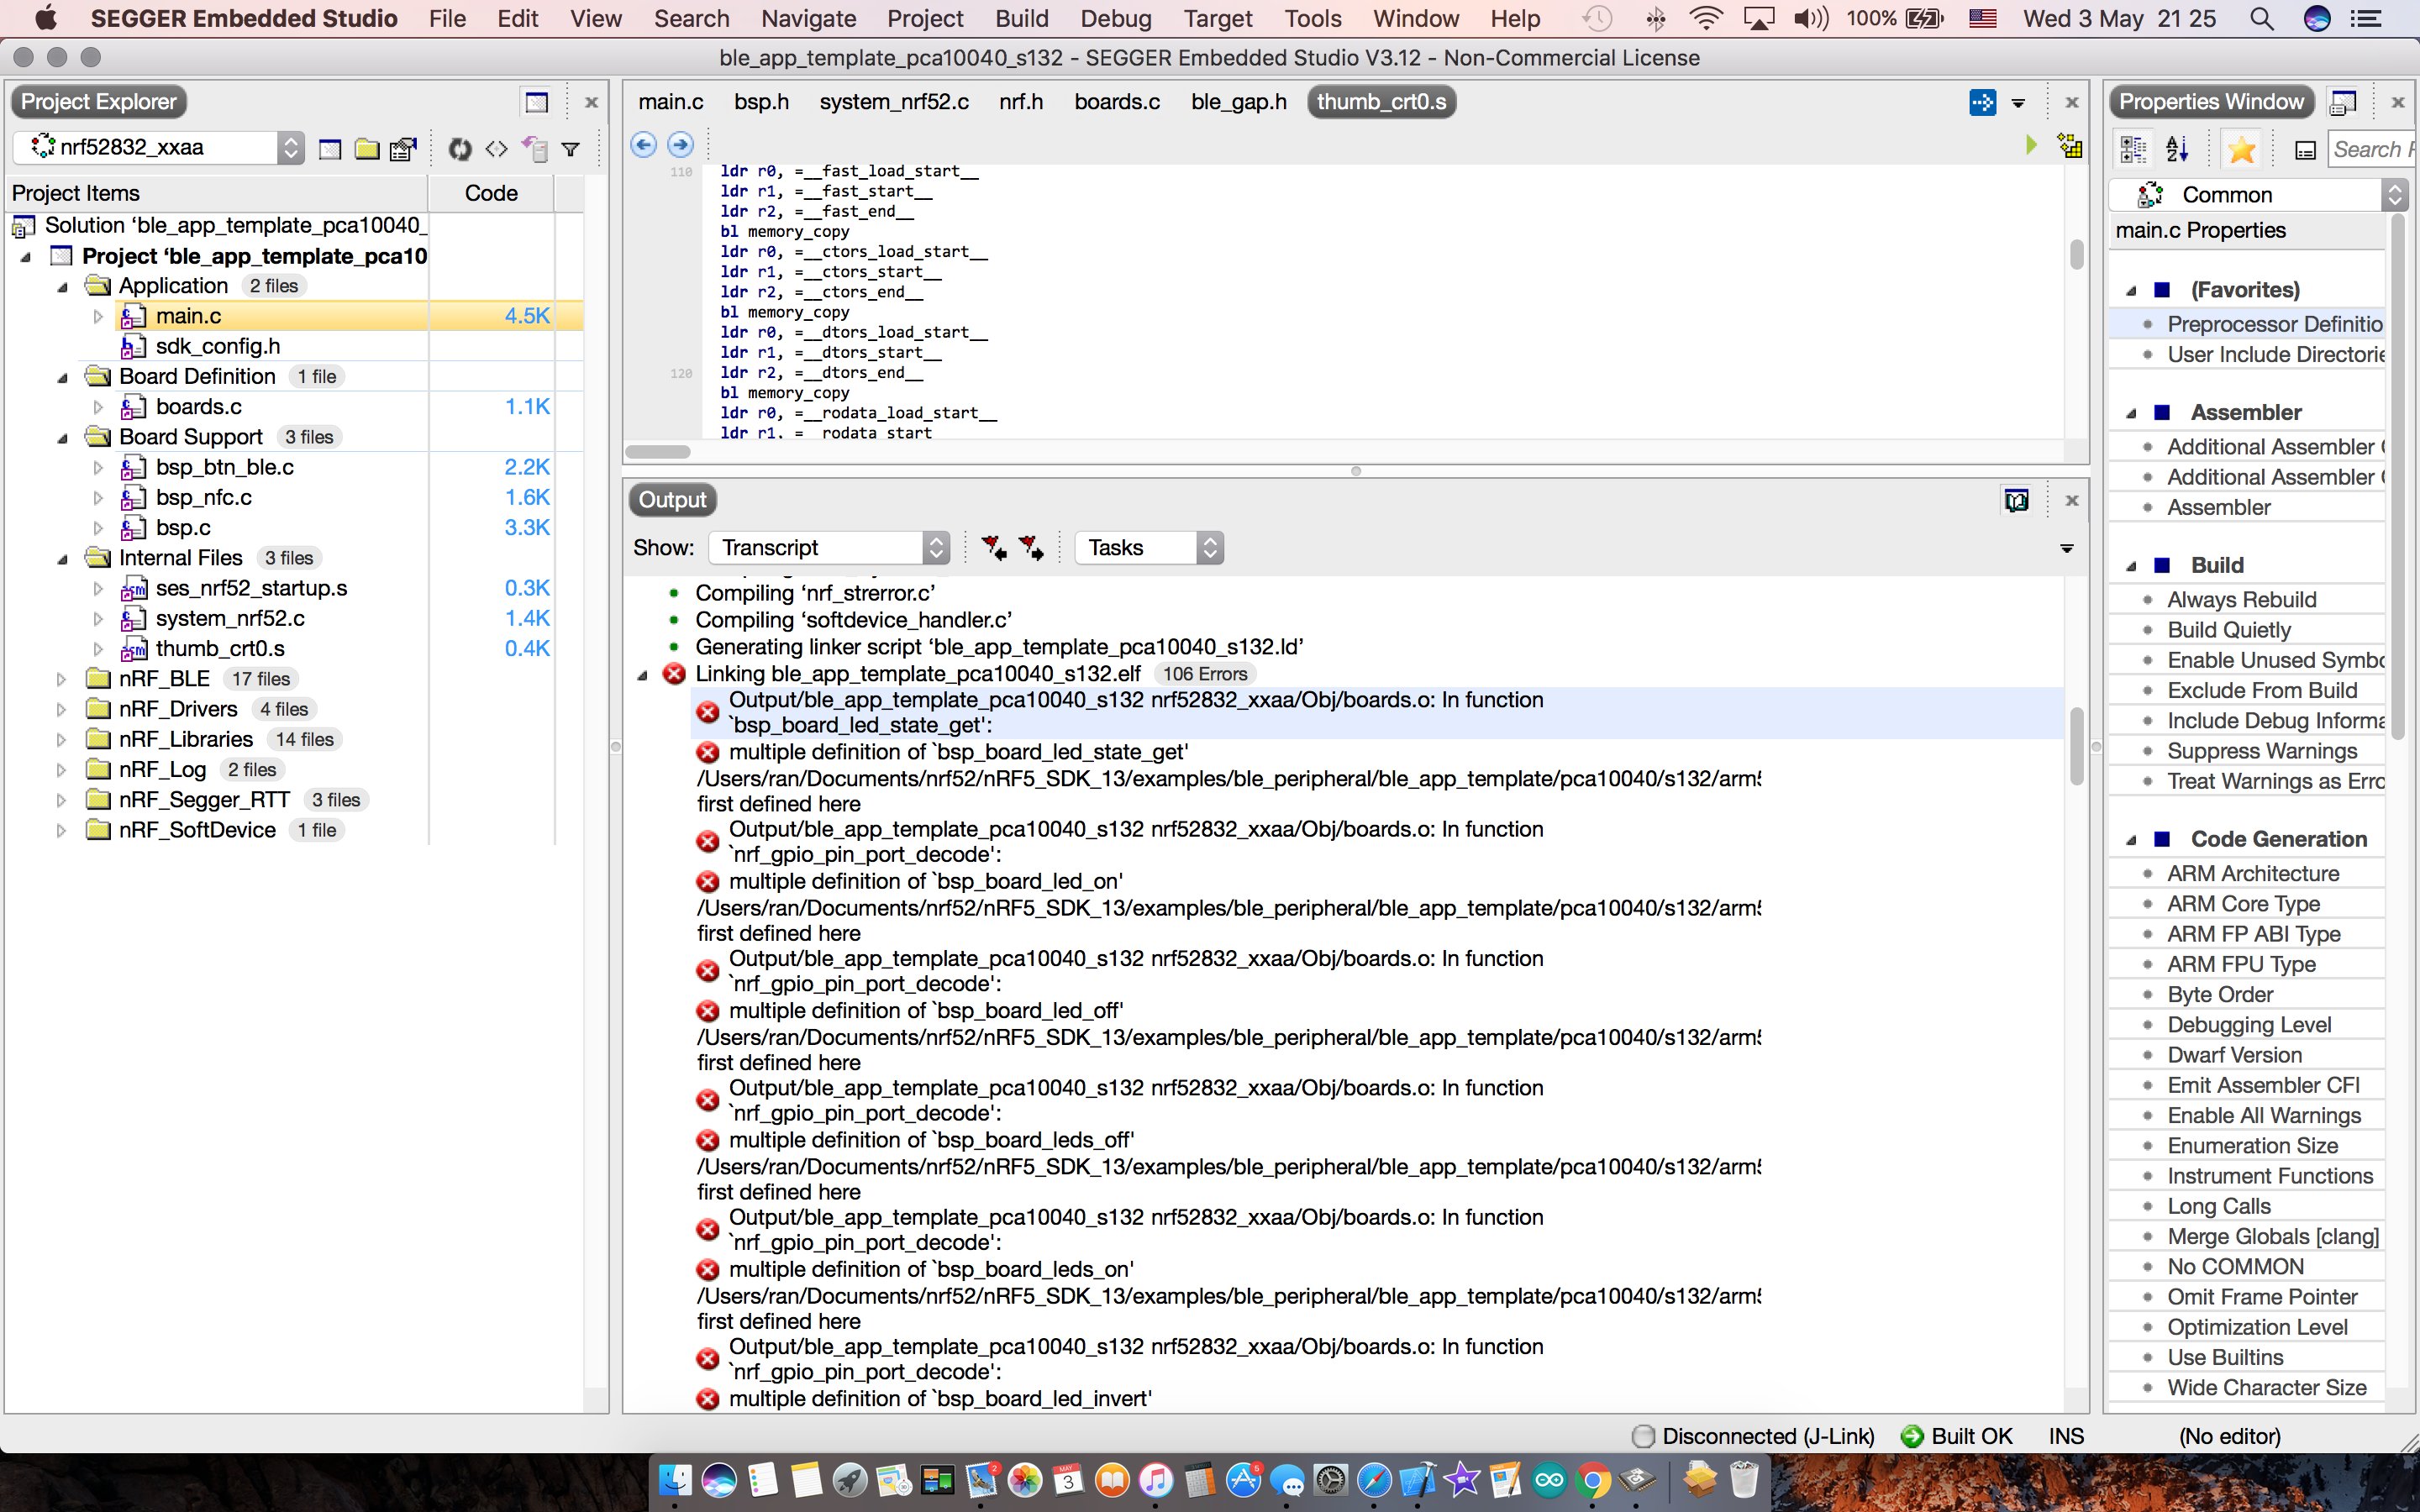Click the blue dotted-arrow icon in editor tab bar
The width and height of the screenshot is (2420, 1512).
click(1982, 102)
